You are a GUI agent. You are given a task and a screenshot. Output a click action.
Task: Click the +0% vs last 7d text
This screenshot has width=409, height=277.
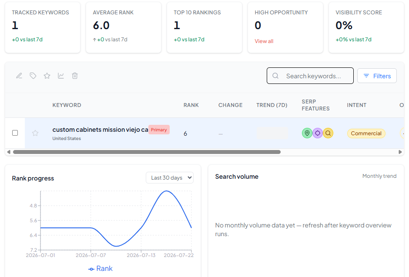[353, 39]
